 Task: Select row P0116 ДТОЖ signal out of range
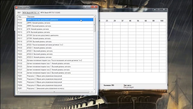coord(55,35)
